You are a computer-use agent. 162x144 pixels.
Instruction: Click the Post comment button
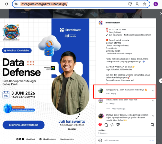pyautogui.click(x=151, y=140)
